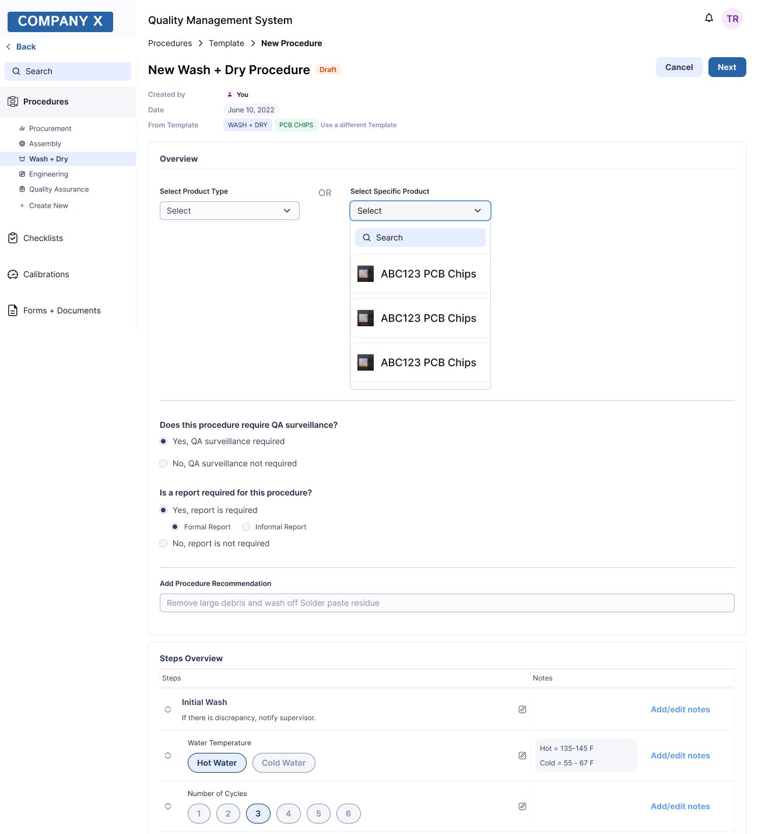The height and width of the screenshot is (834, 765).
Task: Click Add/edit notes for Initial Wash
Action: pos(680,710)
